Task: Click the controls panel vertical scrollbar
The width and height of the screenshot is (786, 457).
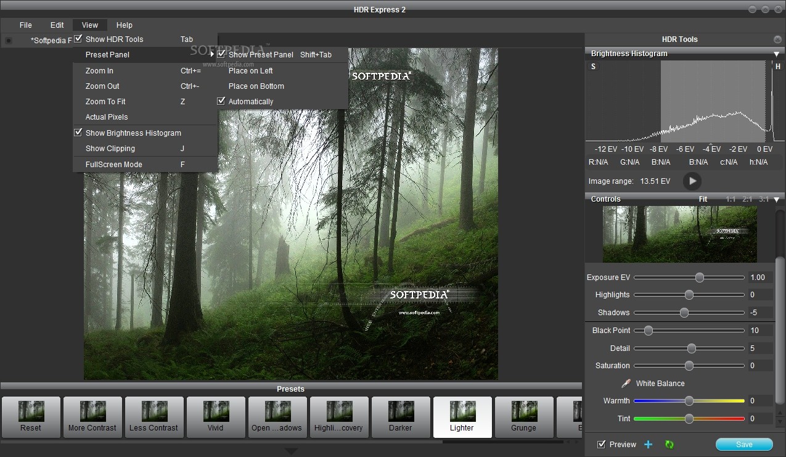Action: [x=780, y=330]
